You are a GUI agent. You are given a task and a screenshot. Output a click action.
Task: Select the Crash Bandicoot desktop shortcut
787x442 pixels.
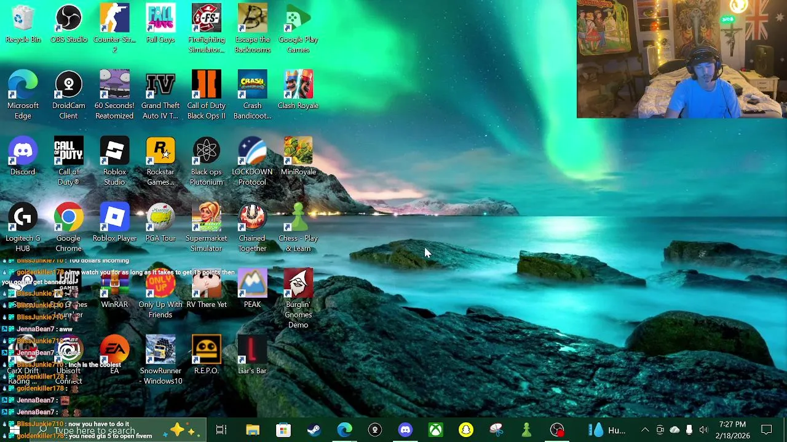(x=252, y=95)
